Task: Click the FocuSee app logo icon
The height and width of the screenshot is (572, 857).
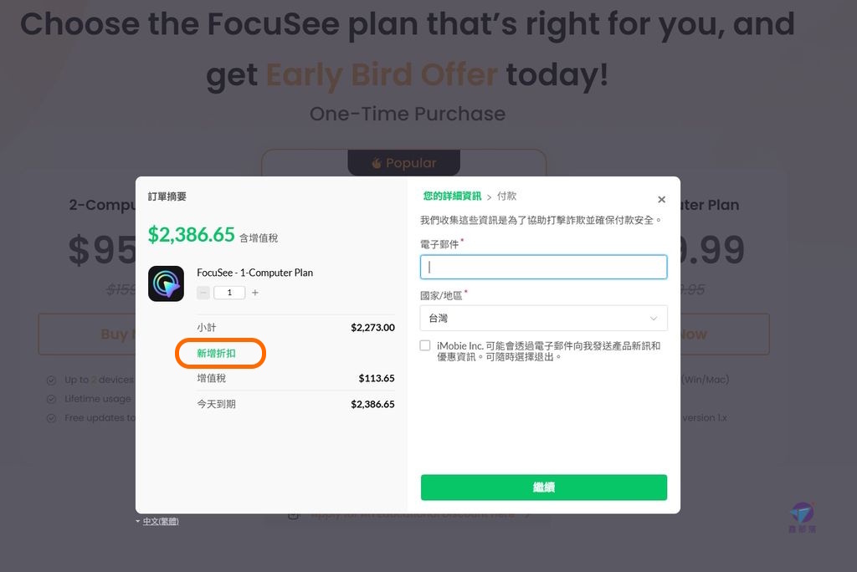Action: (167, 283)
